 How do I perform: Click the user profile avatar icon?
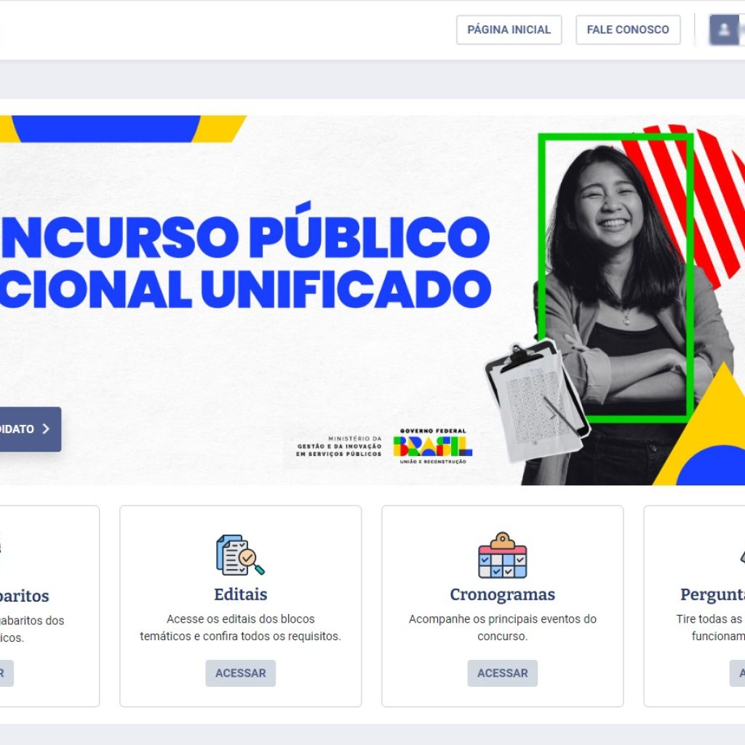(725, 30)
